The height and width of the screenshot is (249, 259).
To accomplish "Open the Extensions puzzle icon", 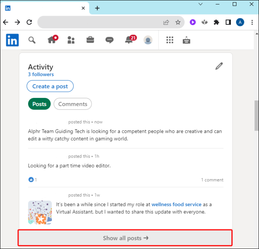I will click(216, 22).
